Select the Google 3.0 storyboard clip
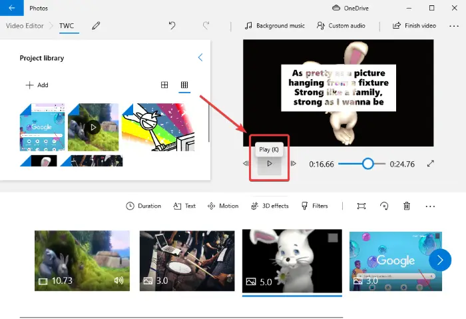The width and height of the screenshot is (466, 319). (x=395, y=261)
